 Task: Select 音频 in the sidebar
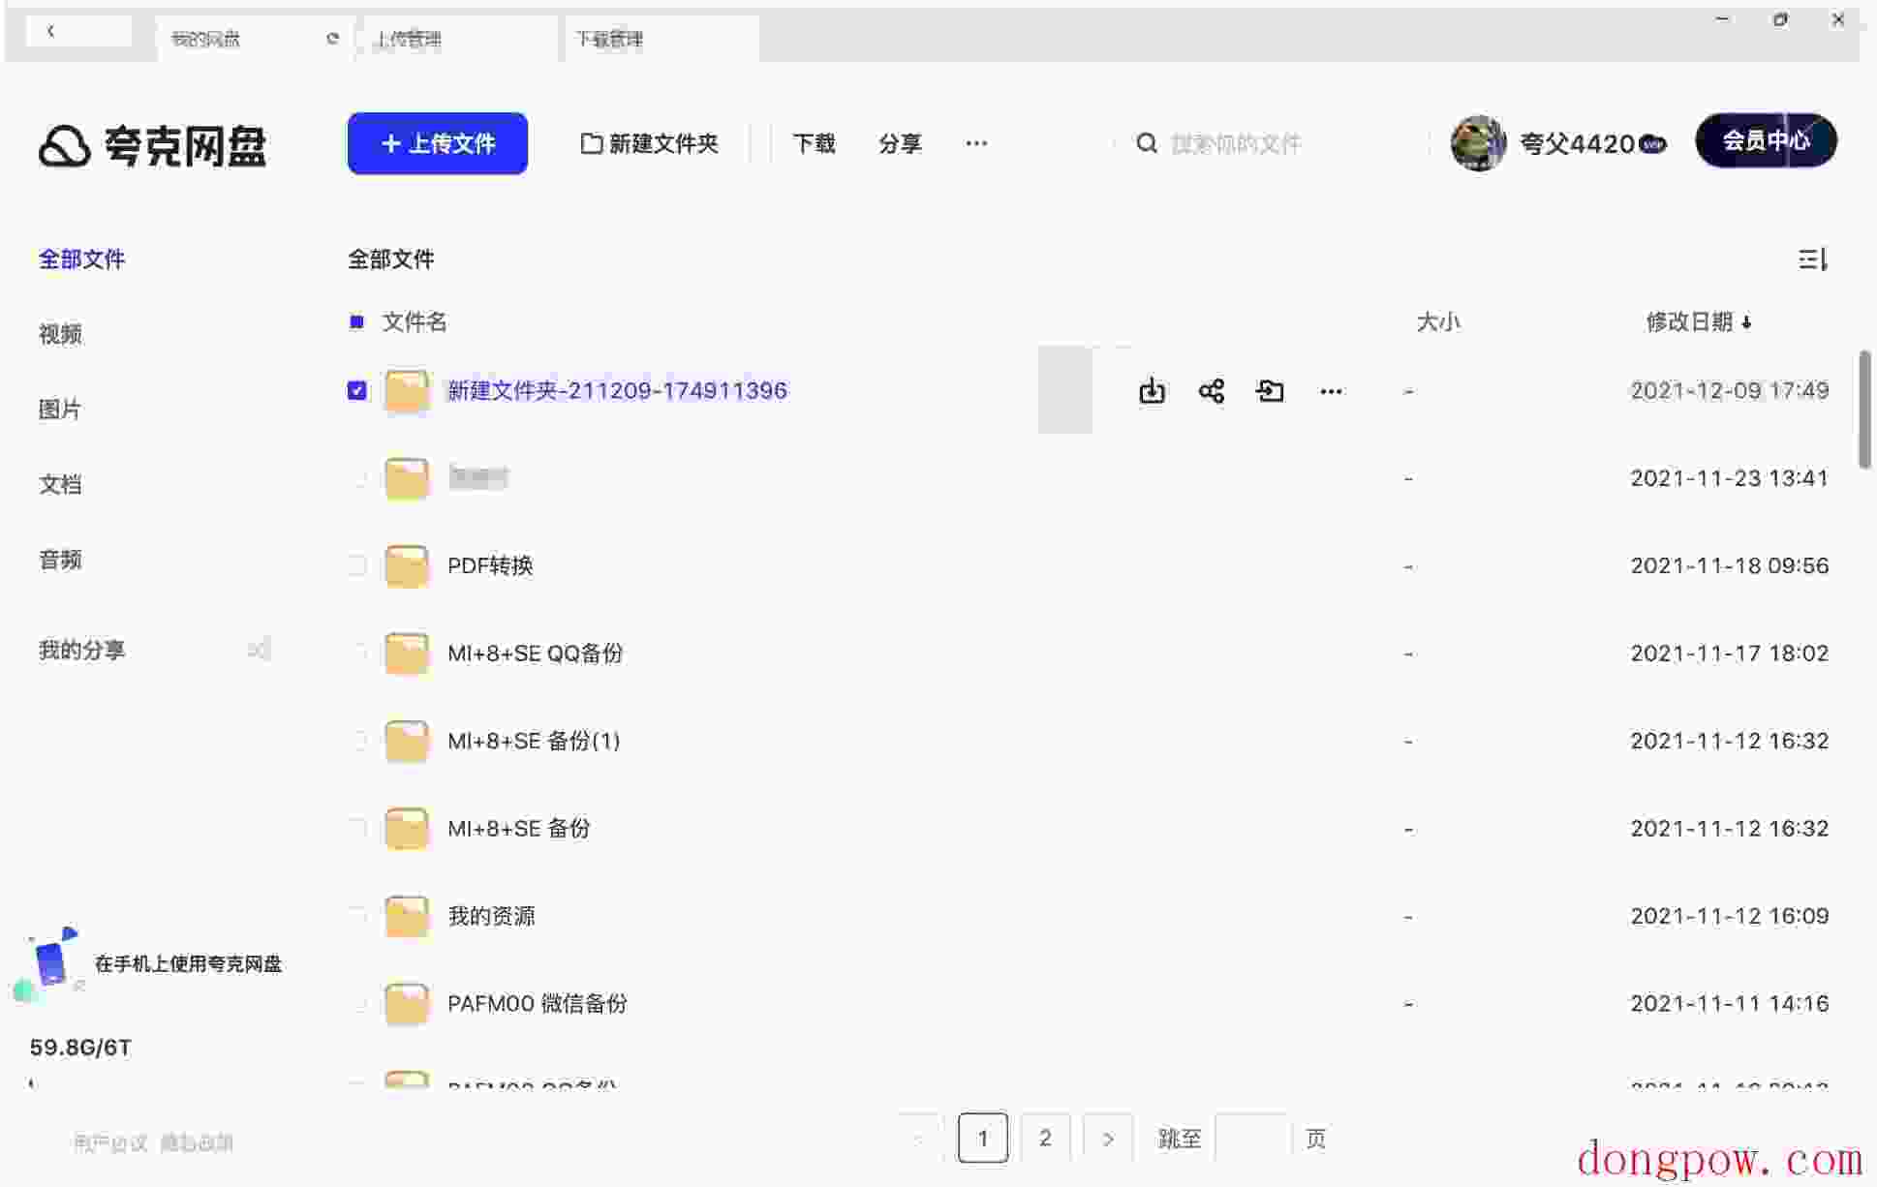60,560
